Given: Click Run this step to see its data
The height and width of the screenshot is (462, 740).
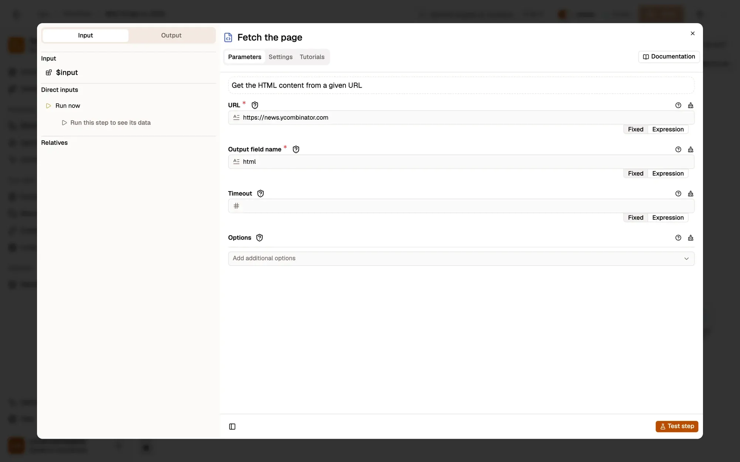Looking at the screenshot, I should point(106,123).
